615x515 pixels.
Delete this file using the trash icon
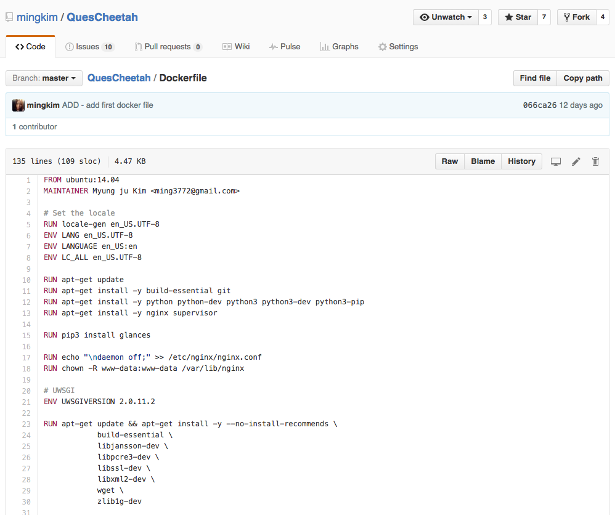pos(595,161)
